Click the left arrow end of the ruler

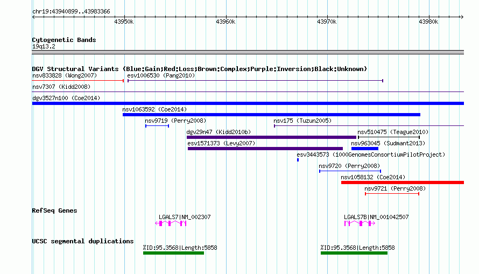click(x=33, y=17)
